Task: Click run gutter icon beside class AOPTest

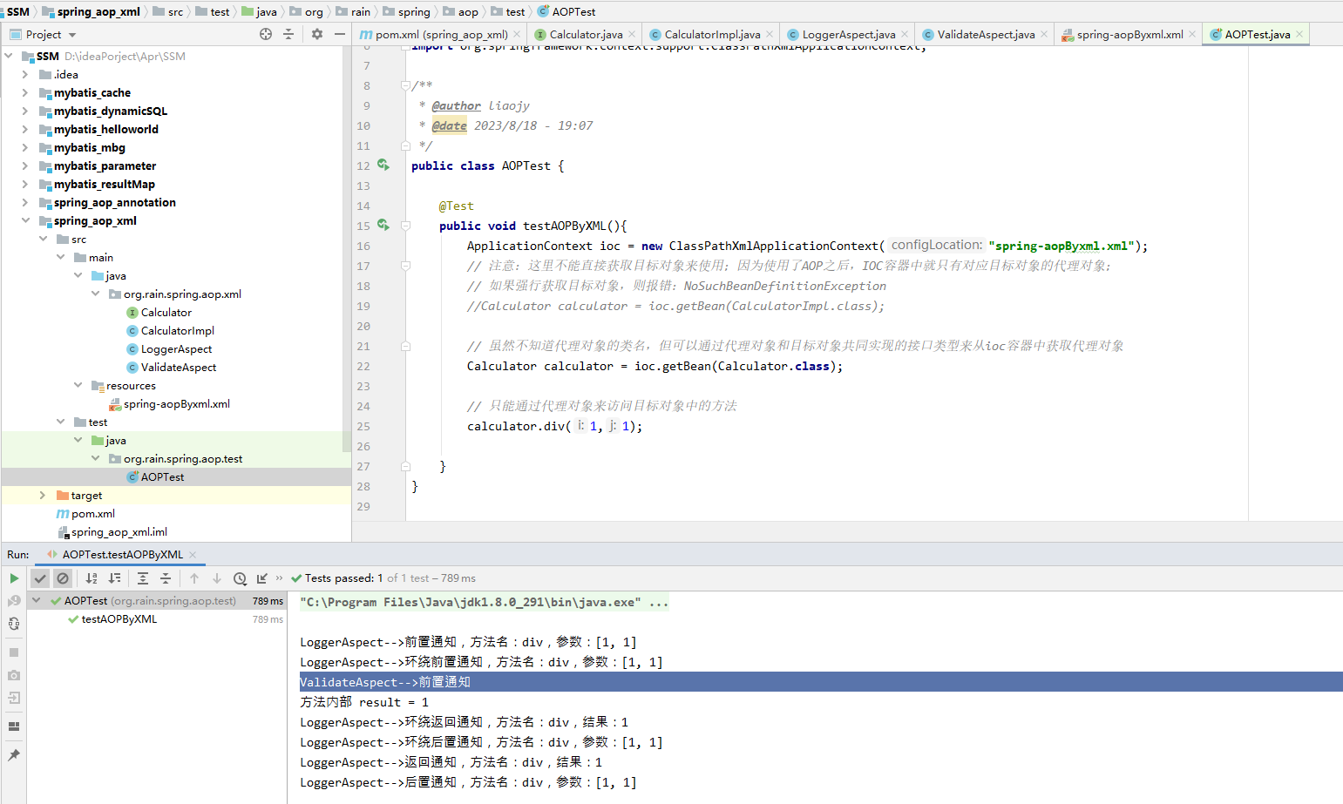Action: 383,165
